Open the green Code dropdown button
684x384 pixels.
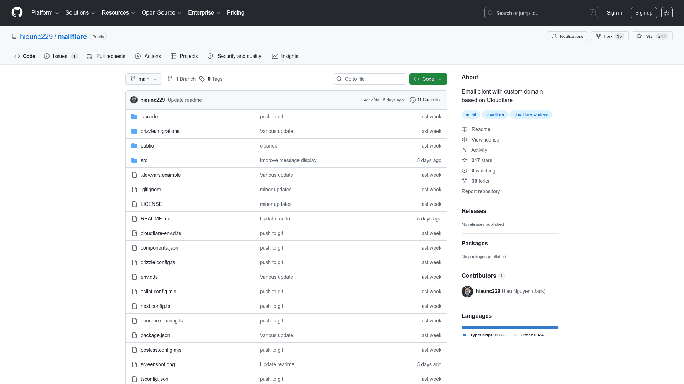(x=428, y=79)
